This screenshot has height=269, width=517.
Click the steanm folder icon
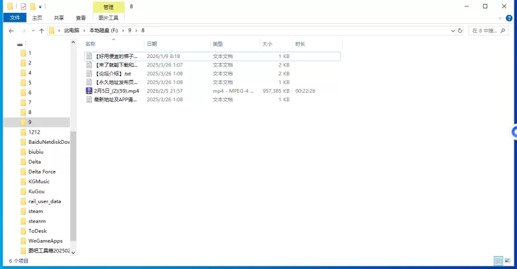click(23, 221)
